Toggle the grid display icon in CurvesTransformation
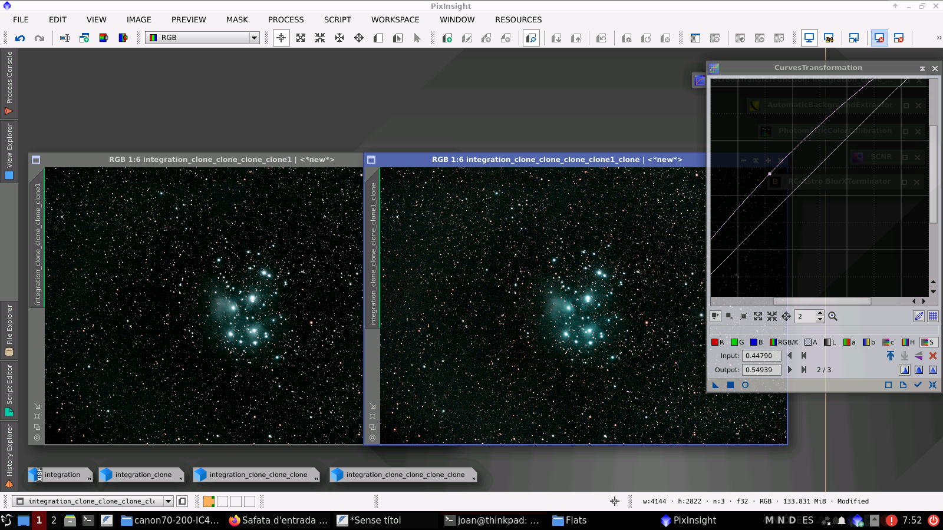 tap(932, 316)
